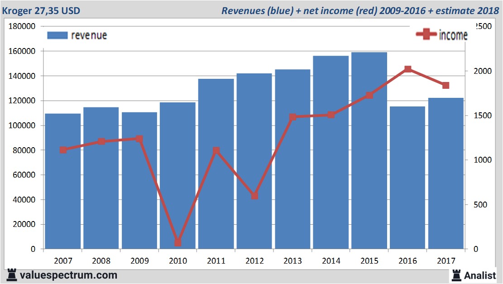The width and height of the screenshot is (503, 284).
Task: Select the 2016 income peak marker
Action: coord(407,69)
